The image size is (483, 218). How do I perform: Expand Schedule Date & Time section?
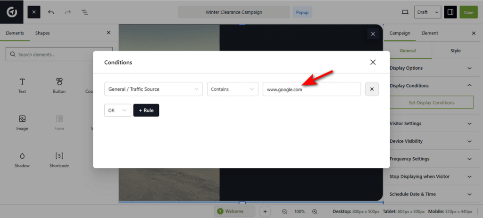pyautogui.click(x=431, y=194)
